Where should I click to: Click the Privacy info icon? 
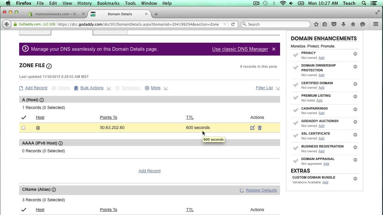[355, 54]
